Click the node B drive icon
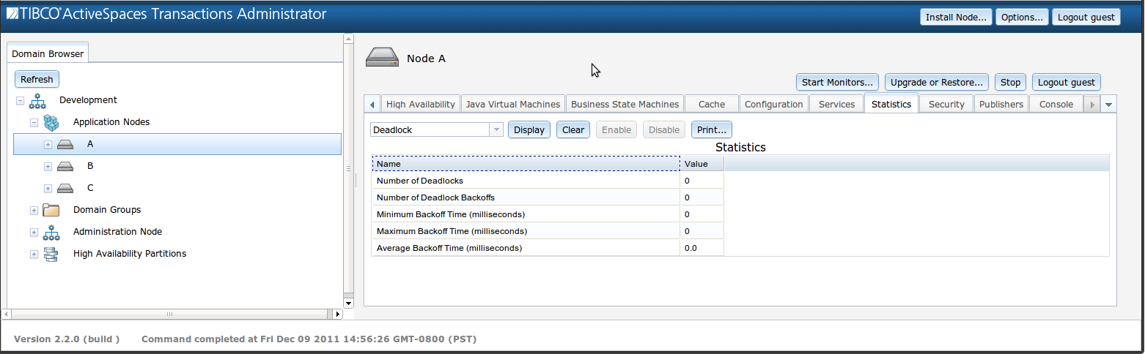This screenshot has width=1145, height=354. pos(65,167)
